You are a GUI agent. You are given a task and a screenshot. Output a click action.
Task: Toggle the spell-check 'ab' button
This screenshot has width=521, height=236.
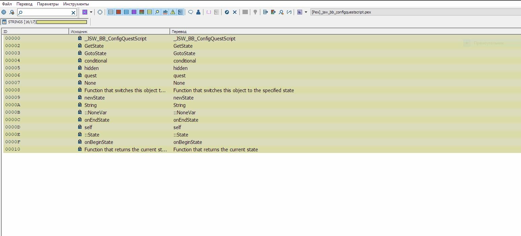tap(165, 12)
